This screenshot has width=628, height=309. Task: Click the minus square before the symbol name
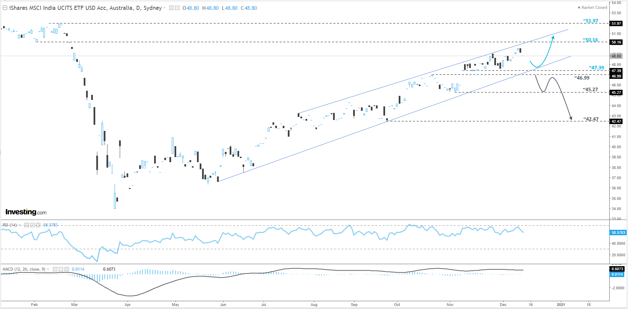pos(4,7)
